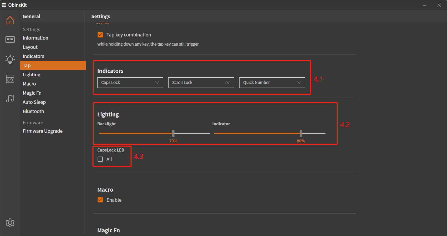Open the Home section icon

point(10,20)
